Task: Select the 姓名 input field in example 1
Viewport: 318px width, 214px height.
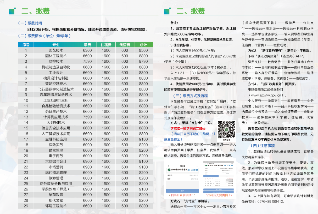Action: 188,179
